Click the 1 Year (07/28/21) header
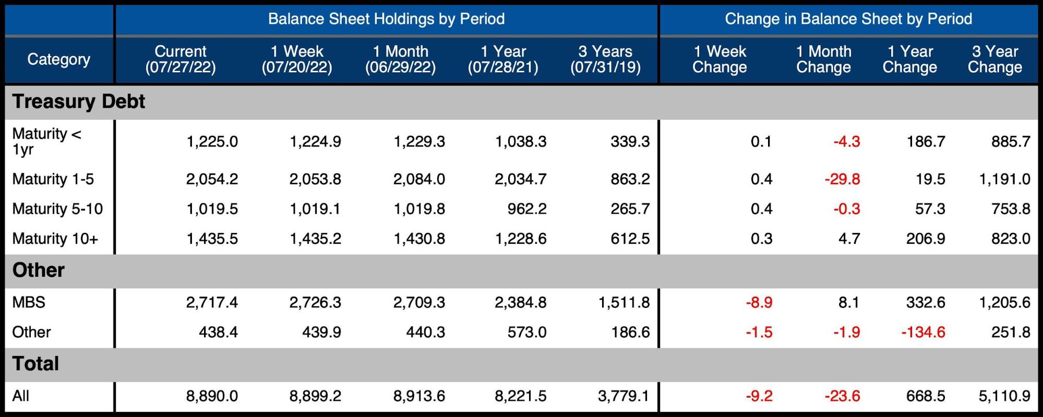 tap(503, 59)
